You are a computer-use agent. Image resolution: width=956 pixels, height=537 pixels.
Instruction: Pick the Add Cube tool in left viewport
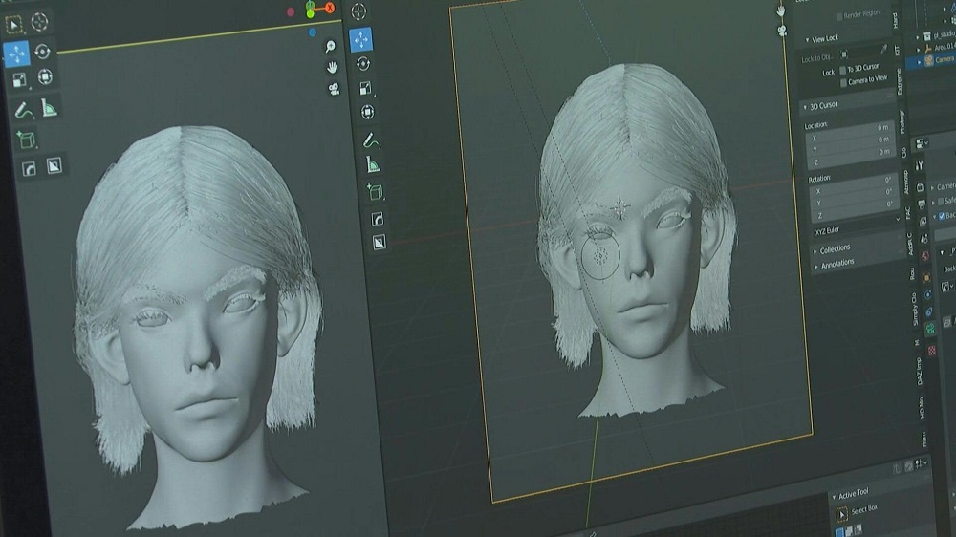click(x=25, y=140)
